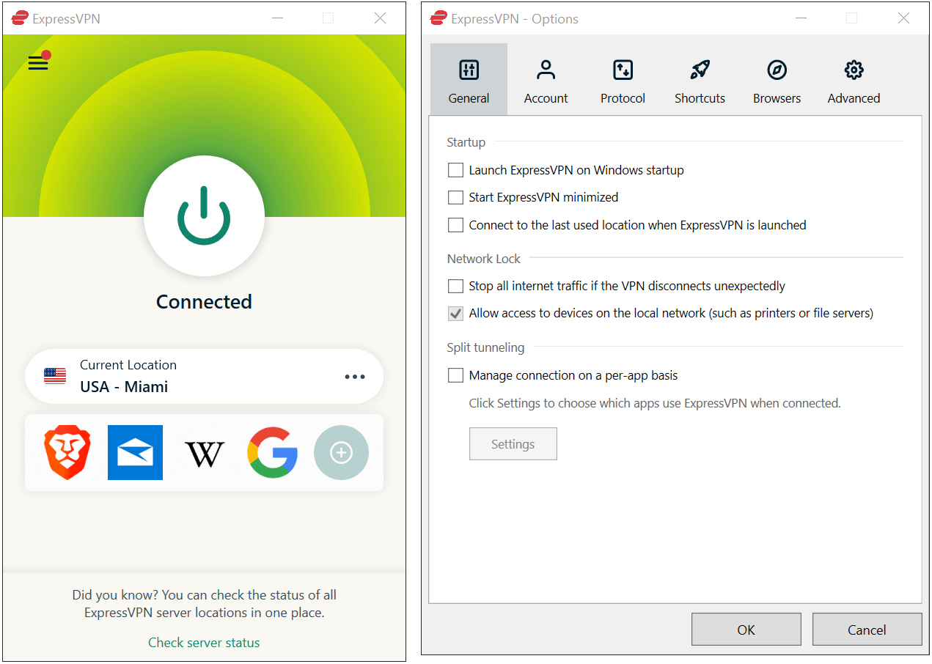
Task: Minimize the ExpressVPN main window
Action: coord(276,18)
